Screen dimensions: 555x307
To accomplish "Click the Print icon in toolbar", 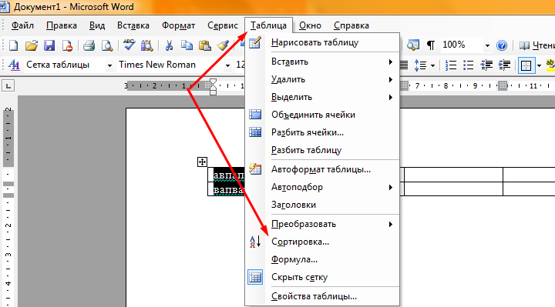I will click(x=89, y=45).
